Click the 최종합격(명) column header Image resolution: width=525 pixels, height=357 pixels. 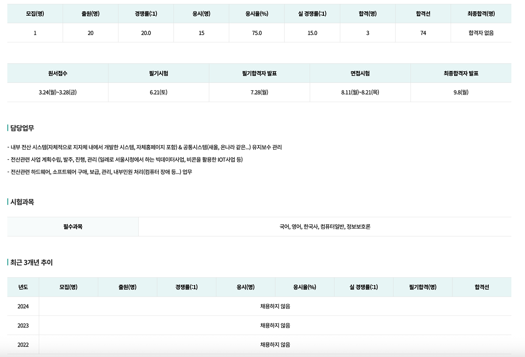(481, 14)
